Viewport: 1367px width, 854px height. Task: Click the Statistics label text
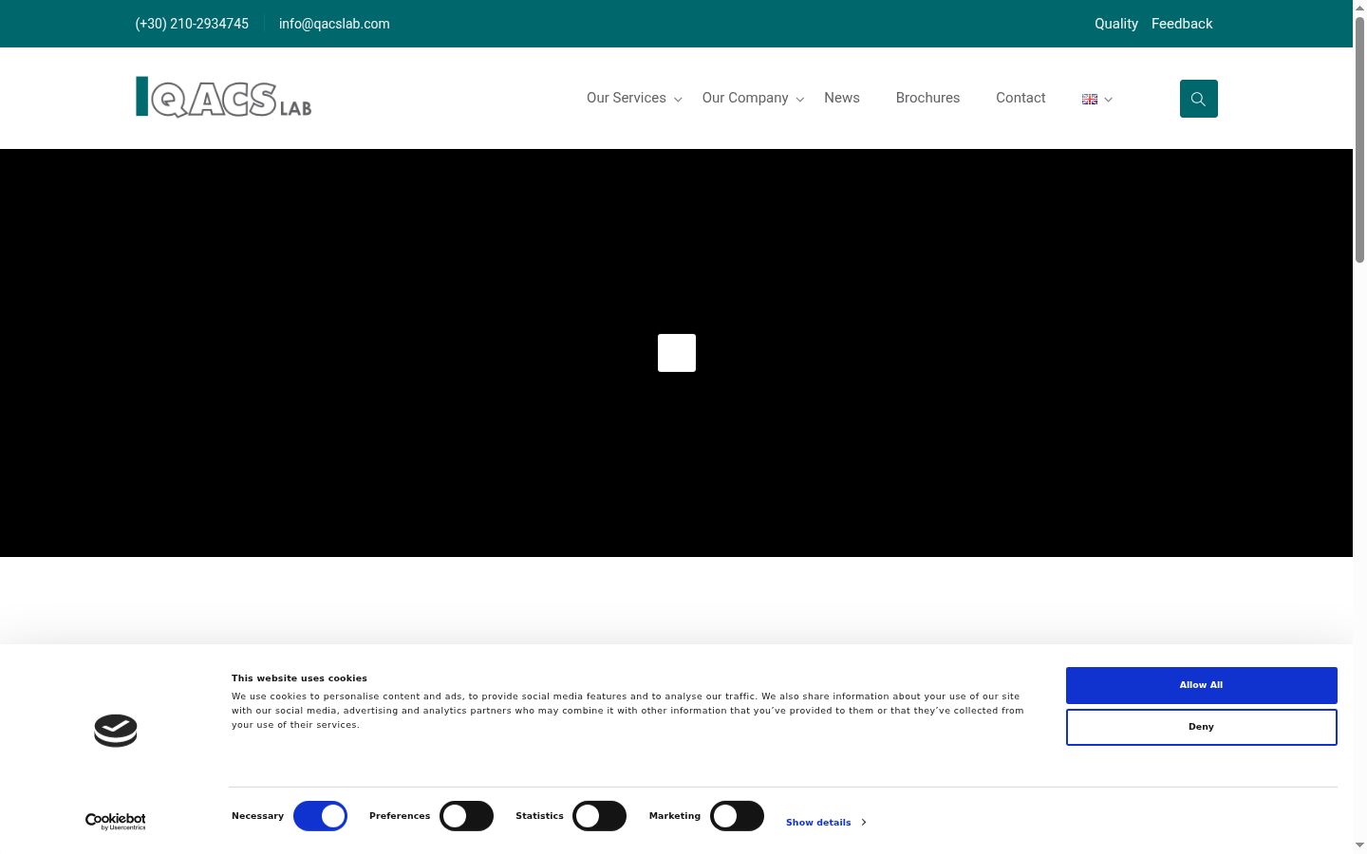tap(539, 816)
